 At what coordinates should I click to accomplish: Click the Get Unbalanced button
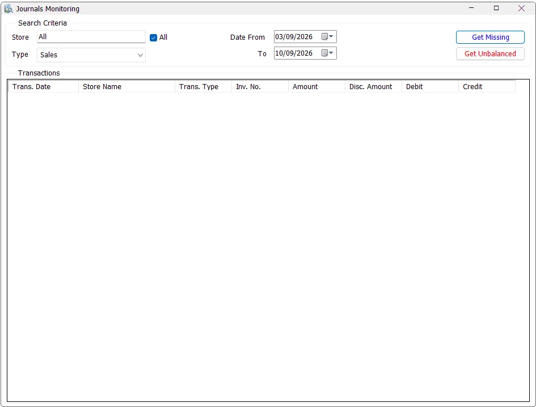[490, 54]
